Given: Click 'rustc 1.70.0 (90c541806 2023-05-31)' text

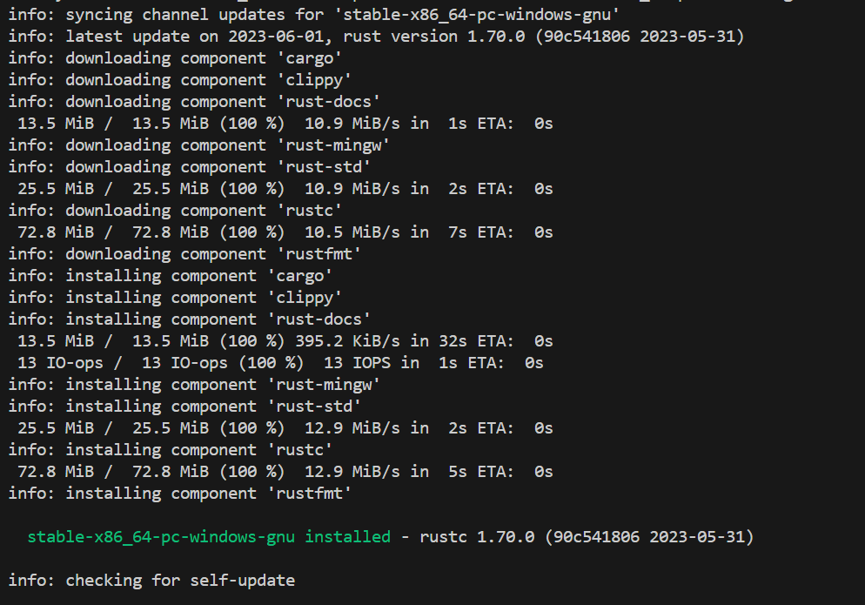Looking at the screenshot, I should [x=587, y=537].
